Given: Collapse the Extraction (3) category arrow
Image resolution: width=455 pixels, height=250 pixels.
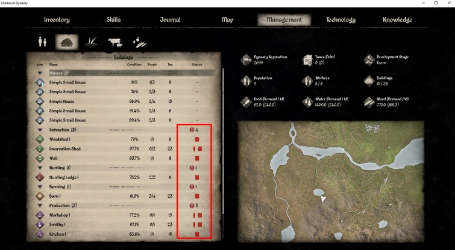Looking at the screenshot, I should click(x=40, y=130).
